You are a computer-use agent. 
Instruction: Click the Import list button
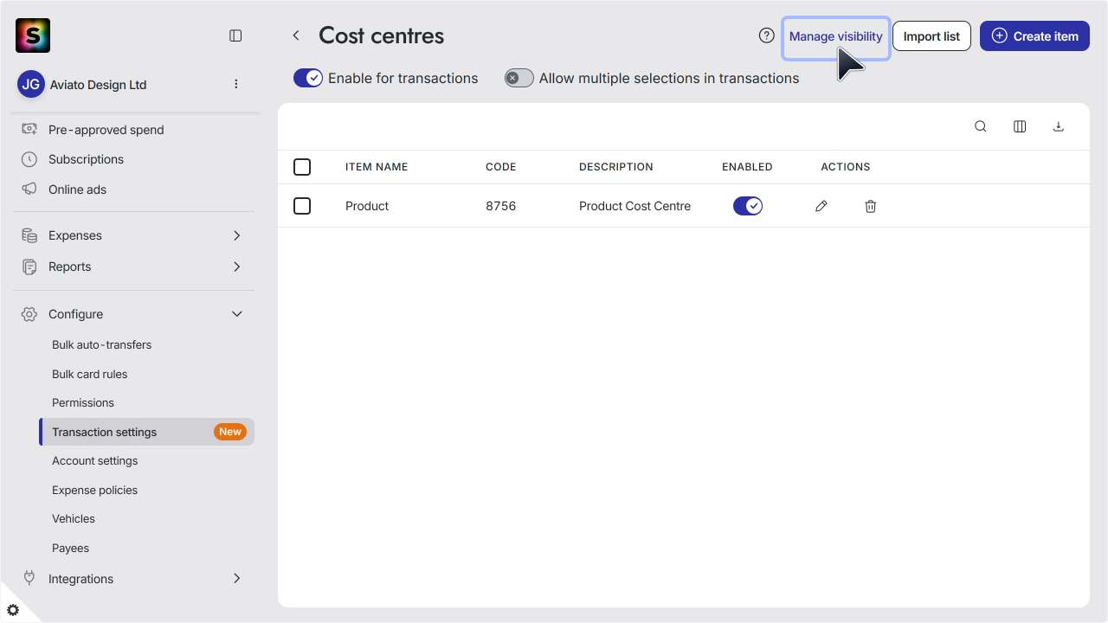tap(931, 36)
